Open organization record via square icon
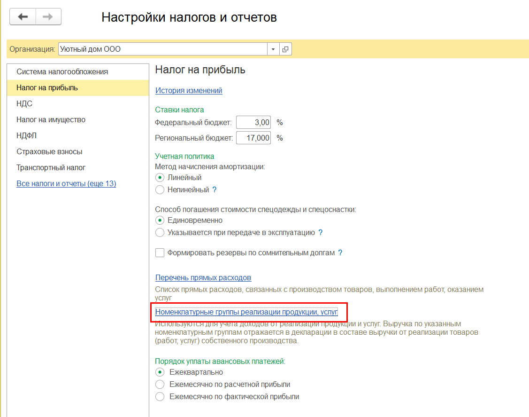This screenshot has width=529, height=417. click(x=285, y=49)
